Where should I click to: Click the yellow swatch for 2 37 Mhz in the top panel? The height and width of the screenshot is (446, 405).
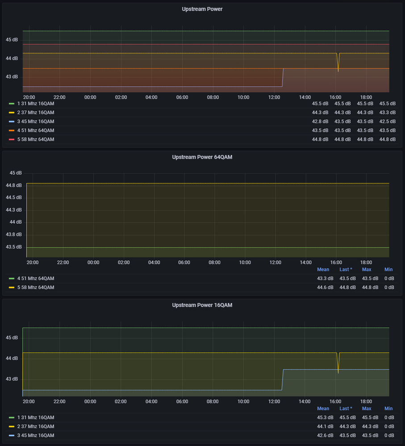(x=12, y=113)
